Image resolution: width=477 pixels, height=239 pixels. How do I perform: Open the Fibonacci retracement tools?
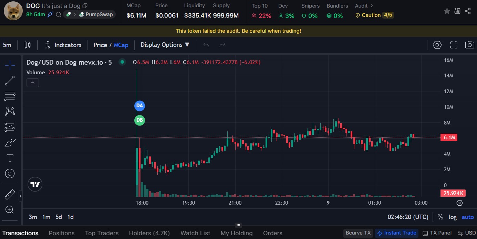click(10, 96)
